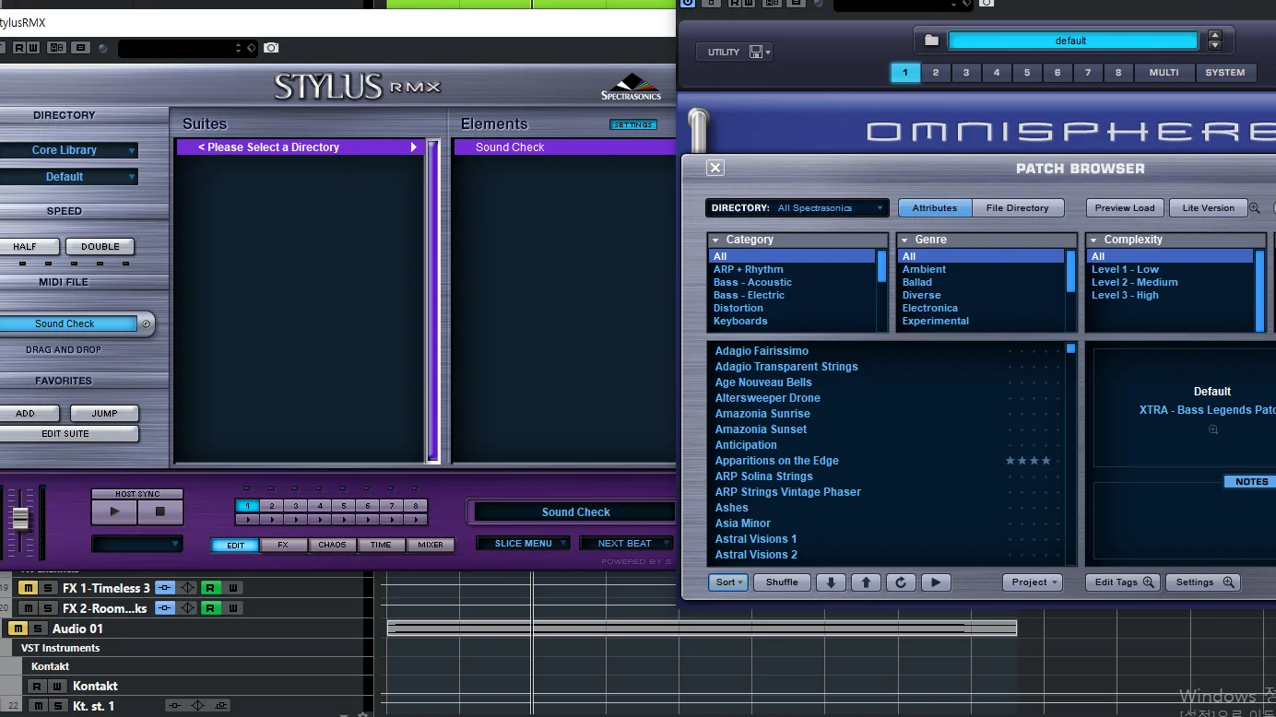Open the Default dropdown in Stylus RMX
This screenshot has height=717, width=1276.
tap(68, 177)
